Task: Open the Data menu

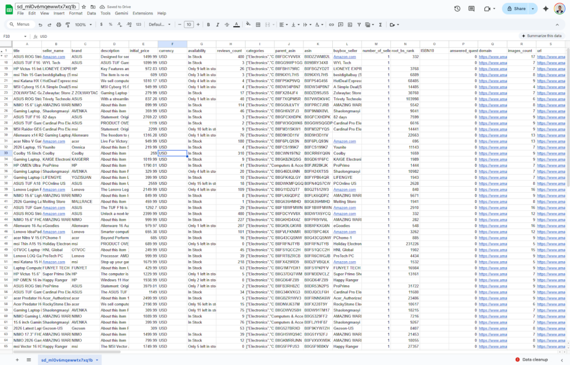Action: tap(91, 13)
